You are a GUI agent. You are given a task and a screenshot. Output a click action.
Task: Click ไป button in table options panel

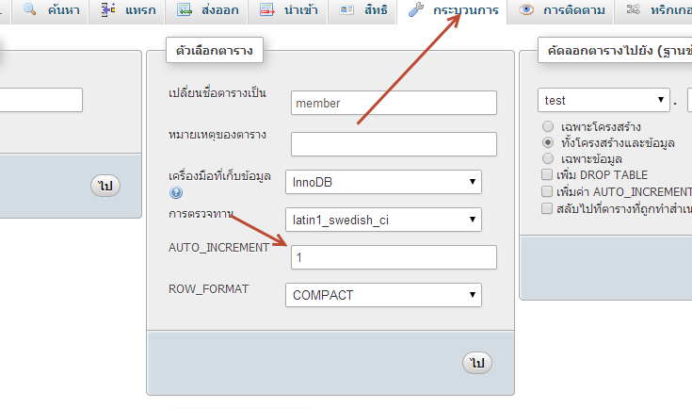pyautogui.click(x=477, y=363)
